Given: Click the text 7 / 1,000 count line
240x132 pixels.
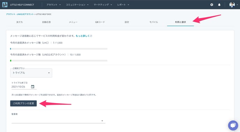Looking at the screenshot, I should [36, 43].
